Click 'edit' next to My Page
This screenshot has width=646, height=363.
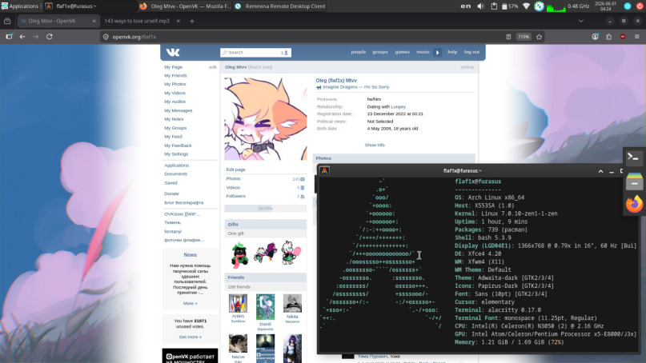pos(213,67)
